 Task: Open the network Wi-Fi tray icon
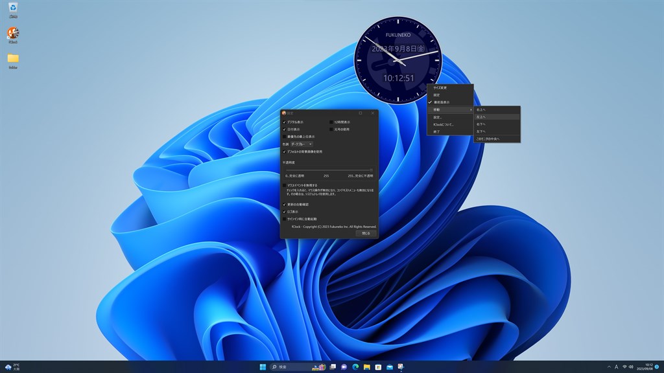coord(624,367)
